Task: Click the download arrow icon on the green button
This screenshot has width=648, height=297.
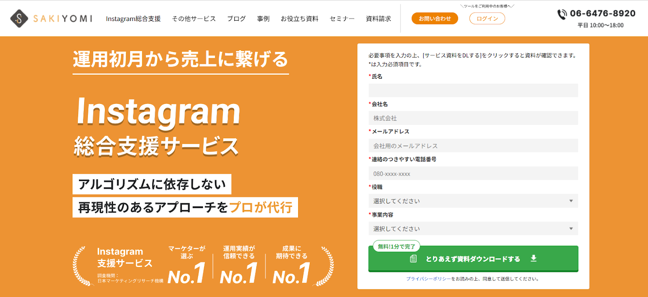Action: (533, 258)
